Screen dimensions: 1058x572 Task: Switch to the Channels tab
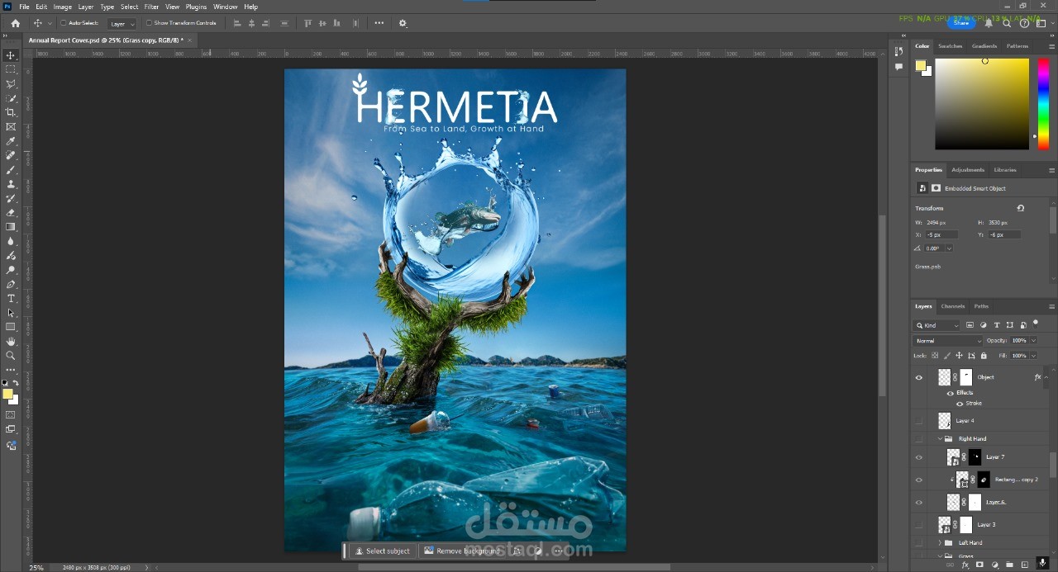[x=953, y=306]
